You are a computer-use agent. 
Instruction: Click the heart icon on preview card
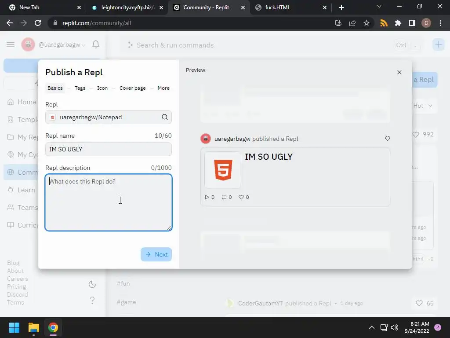388,139
